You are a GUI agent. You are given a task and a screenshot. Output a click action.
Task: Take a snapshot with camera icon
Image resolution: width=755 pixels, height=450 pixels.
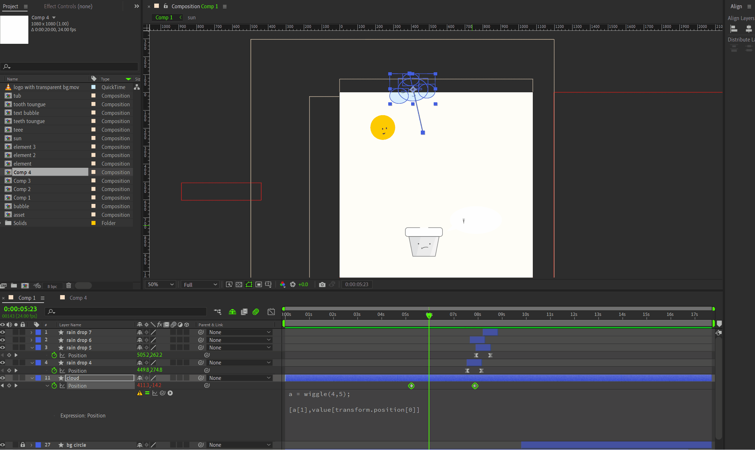(322, 284)
